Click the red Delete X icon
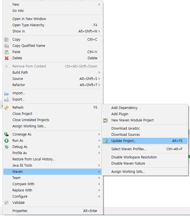 coord(6,58)
